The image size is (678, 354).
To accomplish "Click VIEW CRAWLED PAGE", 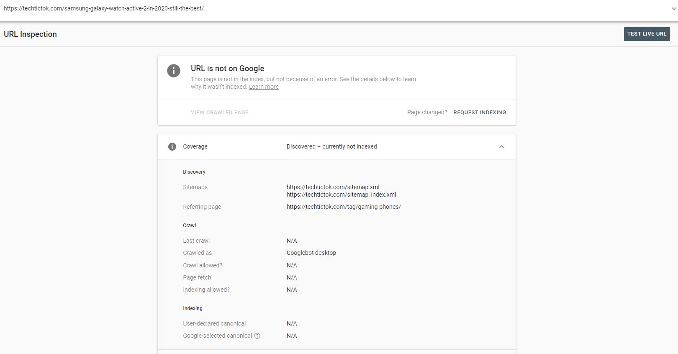I will [x=219, y=112].
